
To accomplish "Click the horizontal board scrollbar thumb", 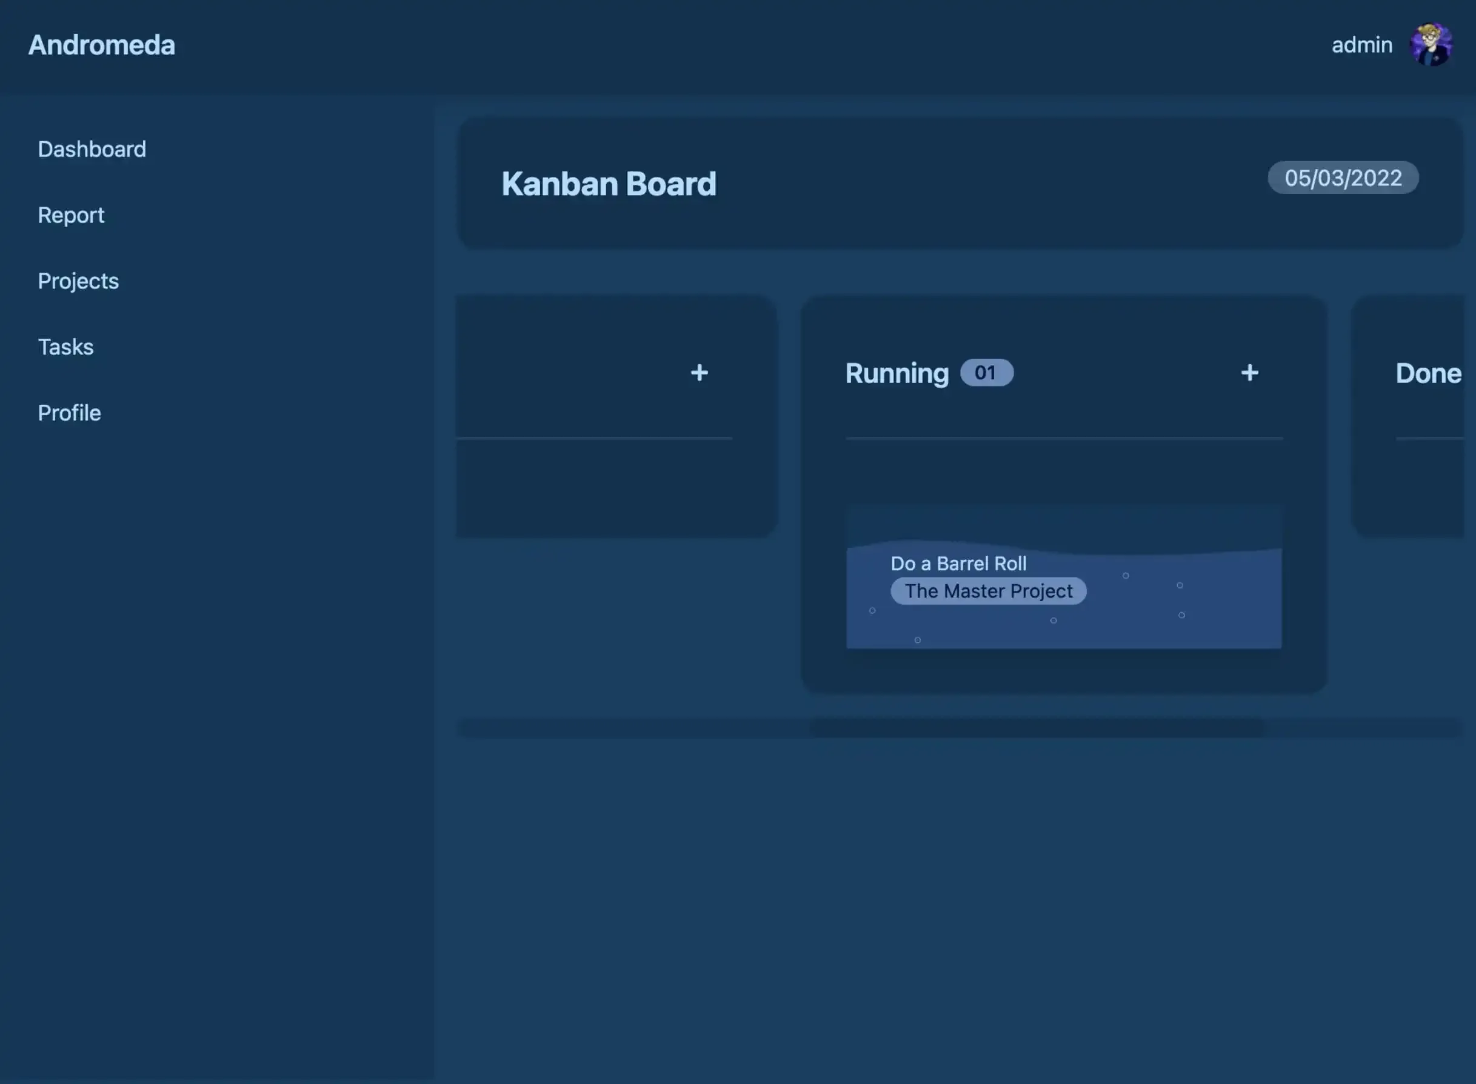I will point(1037,728).
